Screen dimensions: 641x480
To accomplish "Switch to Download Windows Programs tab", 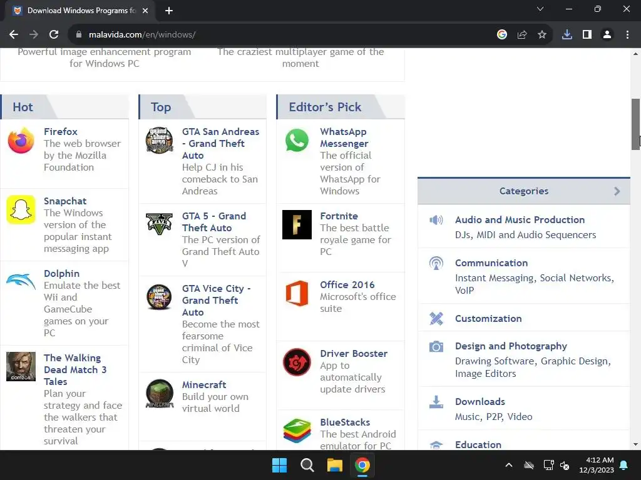I will (80, 11).
